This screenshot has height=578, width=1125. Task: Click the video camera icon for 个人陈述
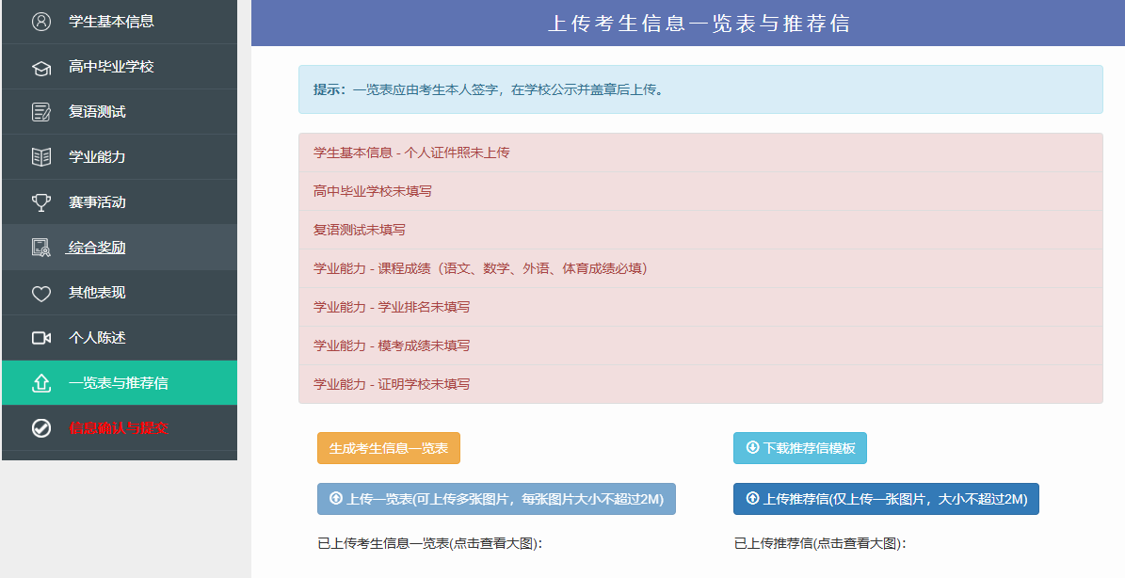pos(41,338)
